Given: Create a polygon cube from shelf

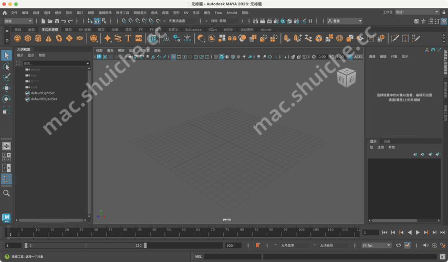Looking at the screenshot, I should pos(28,38).
